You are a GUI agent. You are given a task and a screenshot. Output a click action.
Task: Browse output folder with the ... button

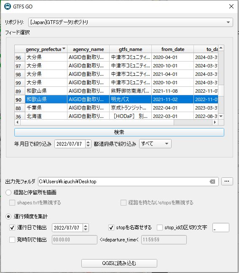(227, 182)
